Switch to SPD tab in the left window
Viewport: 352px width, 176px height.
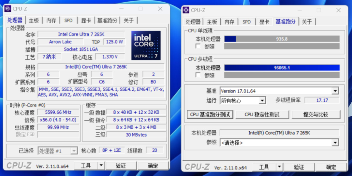68,21
